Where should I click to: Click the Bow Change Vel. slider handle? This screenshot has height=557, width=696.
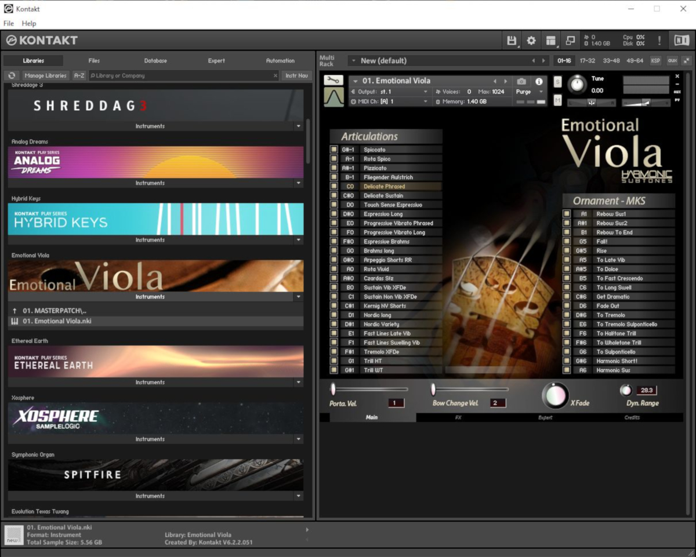click(x=433, y=389)
